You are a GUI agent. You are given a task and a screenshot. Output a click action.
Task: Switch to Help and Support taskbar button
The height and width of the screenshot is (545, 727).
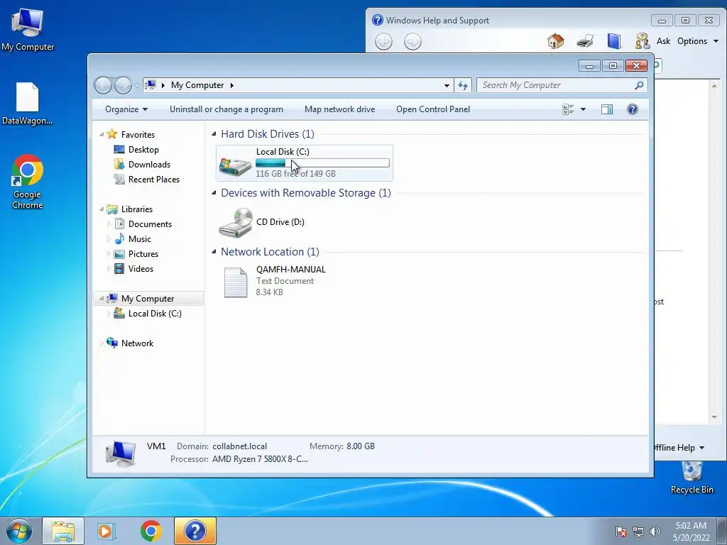tap(195, 531)
